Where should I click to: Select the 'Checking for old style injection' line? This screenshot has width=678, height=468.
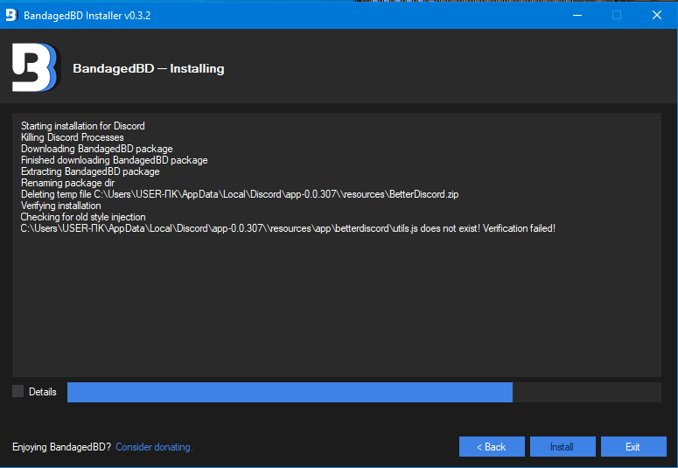click(83, 217)
